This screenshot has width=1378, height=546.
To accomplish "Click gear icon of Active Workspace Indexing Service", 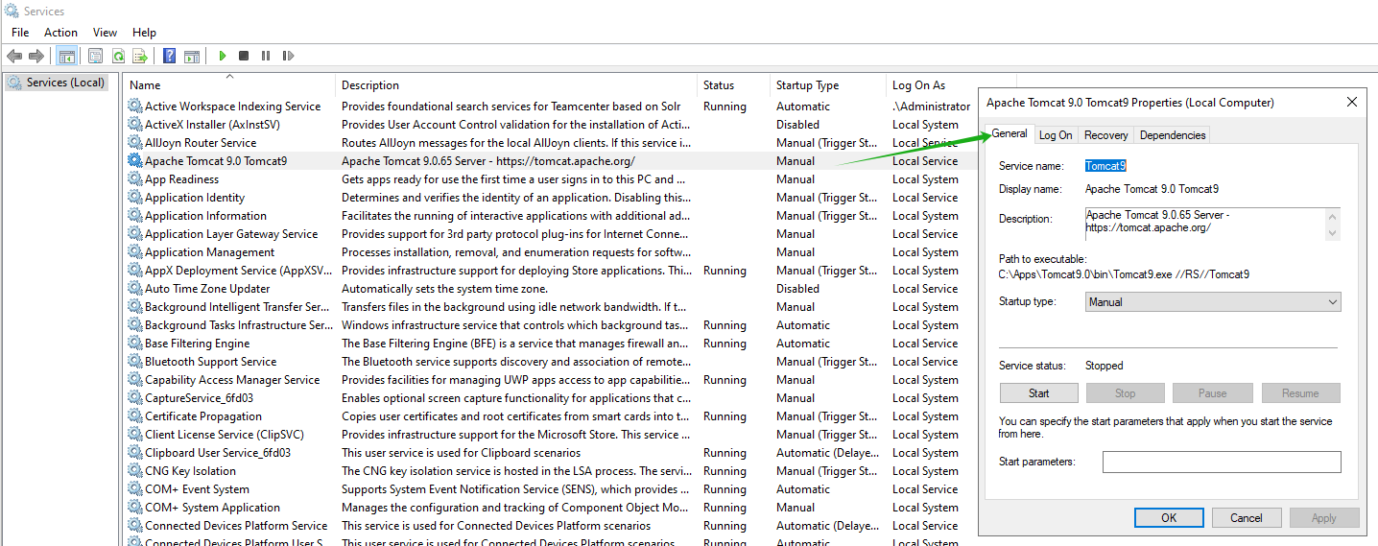I will (135, 107).
